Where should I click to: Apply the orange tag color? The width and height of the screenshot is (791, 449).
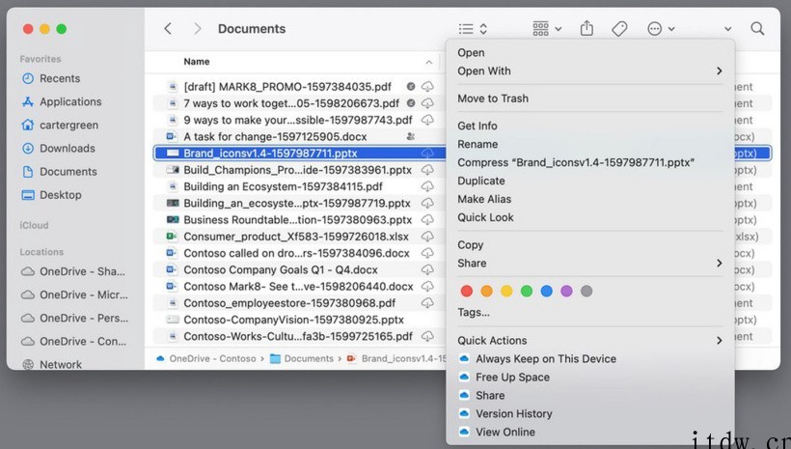pos(486,291)
